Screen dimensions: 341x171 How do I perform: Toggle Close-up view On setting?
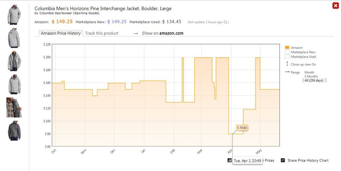[x=303, y=64]
